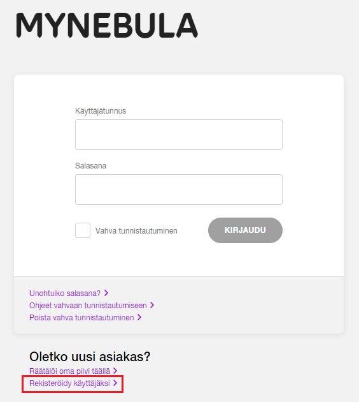Click the MYNEBULA logo
Viewport: 359px width, 402px height.
(107, 25)
